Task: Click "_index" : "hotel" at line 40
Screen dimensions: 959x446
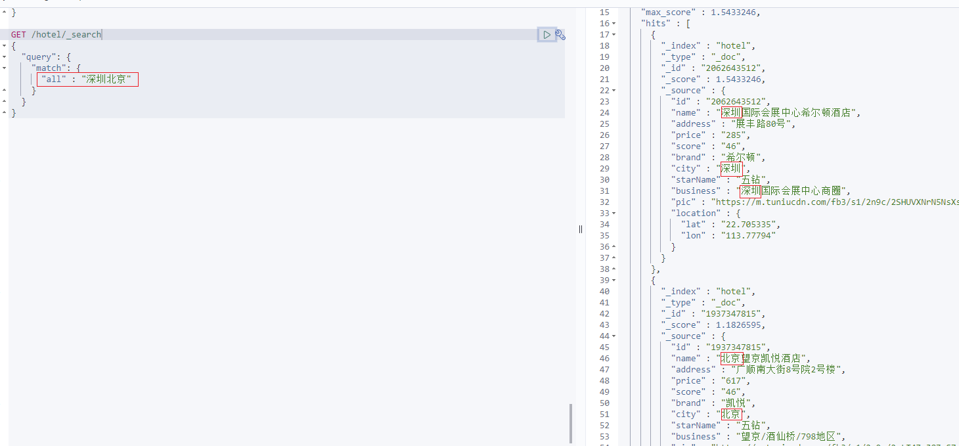Action: coord(708,292)
